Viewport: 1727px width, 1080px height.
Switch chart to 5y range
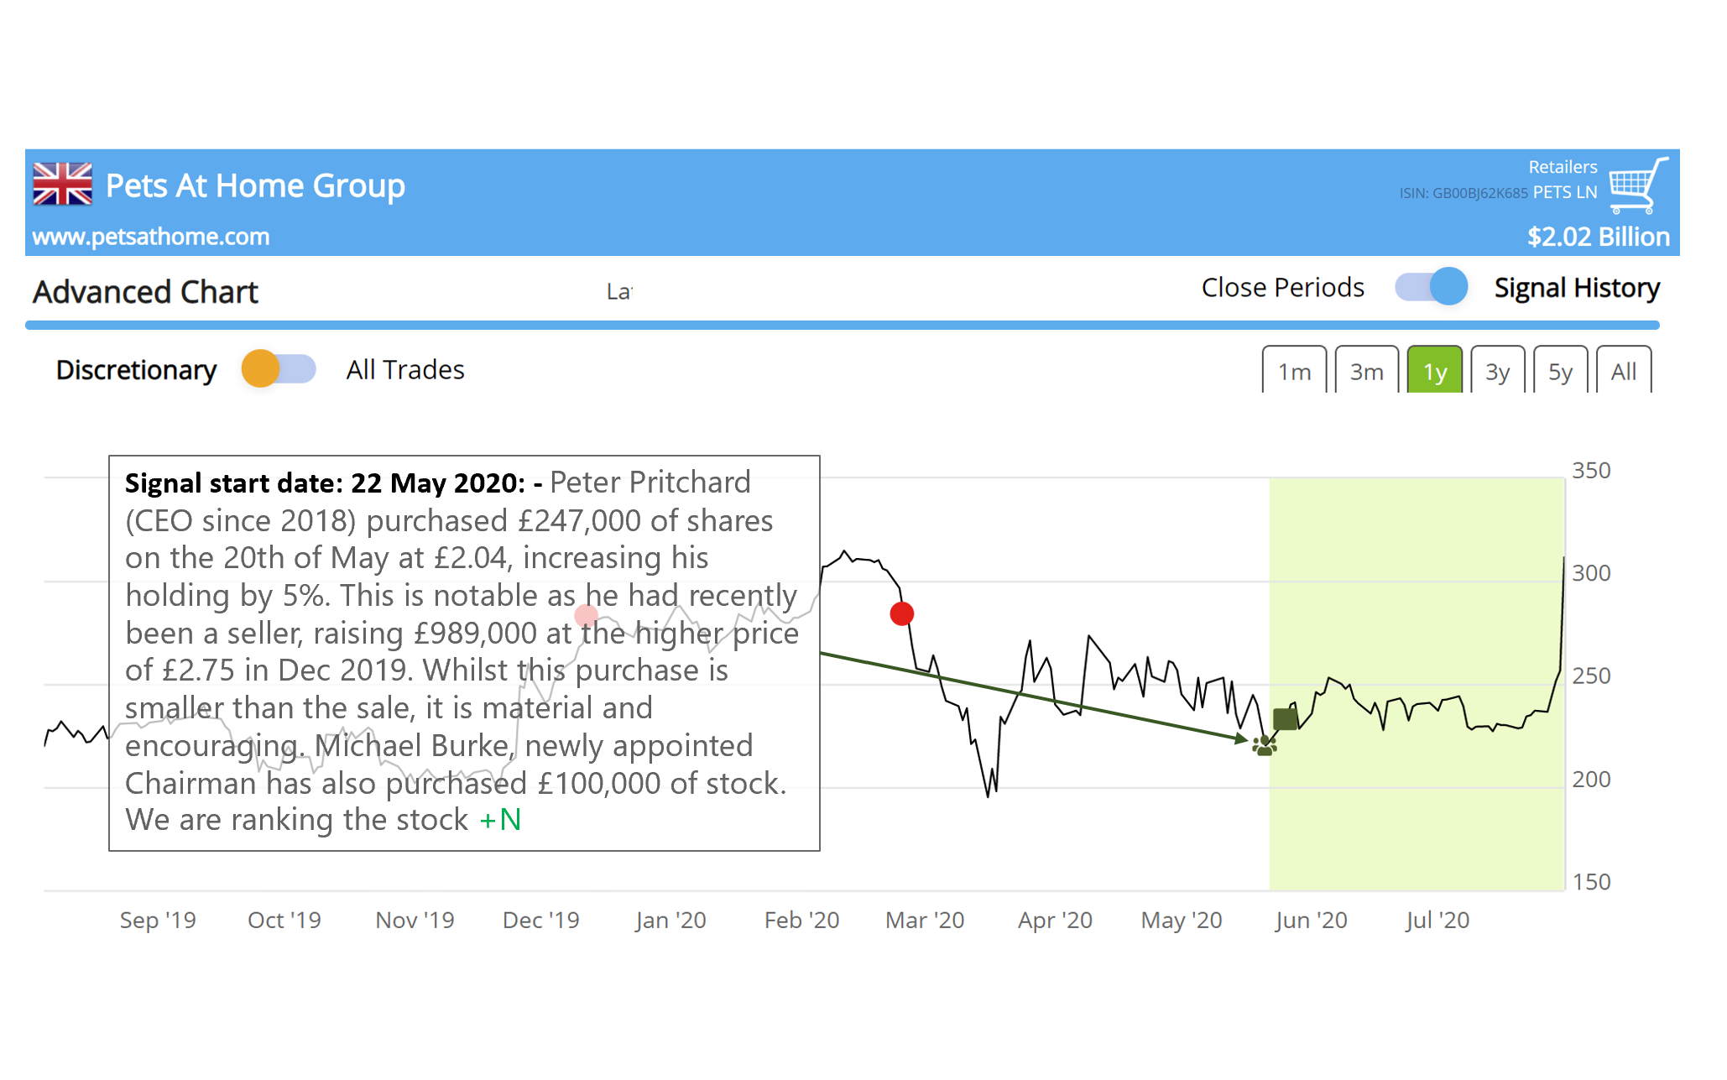(x=1560, y=371)
